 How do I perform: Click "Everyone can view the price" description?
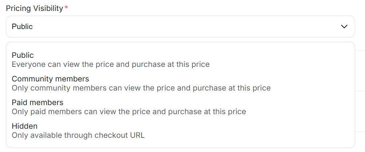click(x=111, y=65)
